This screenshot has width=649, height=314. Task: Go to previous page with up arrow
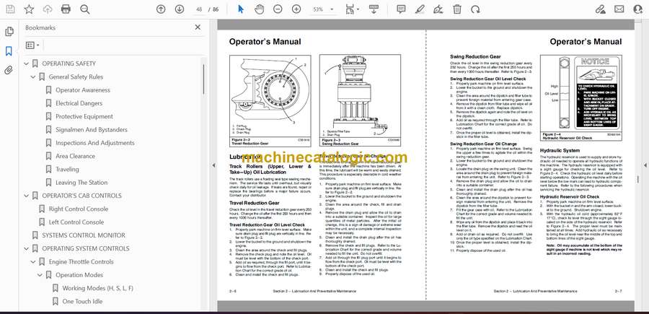click(161, 9)
